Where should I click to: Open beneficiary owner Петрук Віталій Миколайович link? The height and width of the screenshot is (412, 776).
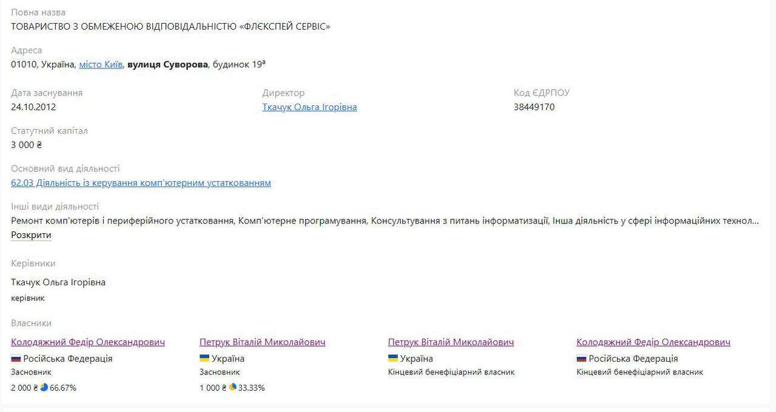450,342
